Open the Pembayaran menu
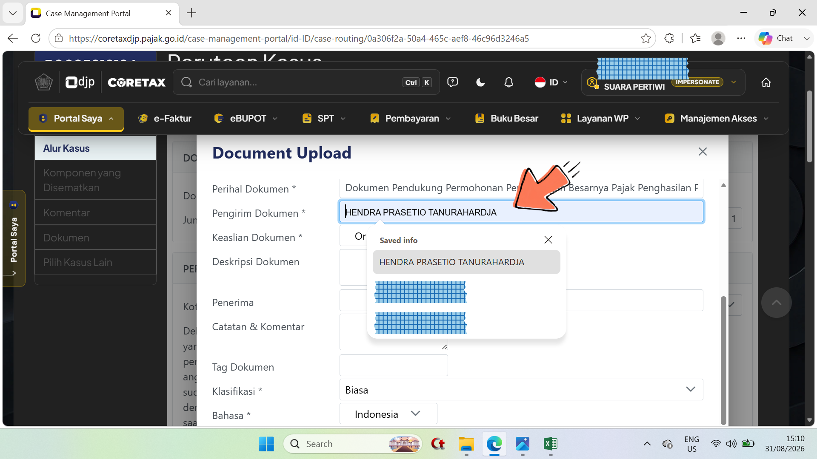The width and height of the screenshot is (817, 459). (x=411, y=119)
